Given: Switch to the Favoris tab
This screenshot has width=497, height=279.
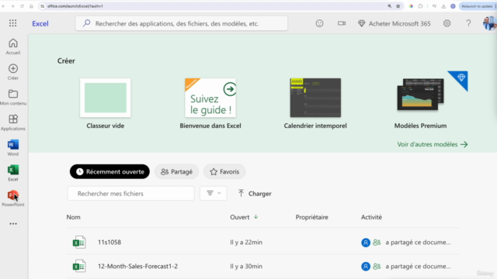Looking at the screenshot, I should pos(224,171).
